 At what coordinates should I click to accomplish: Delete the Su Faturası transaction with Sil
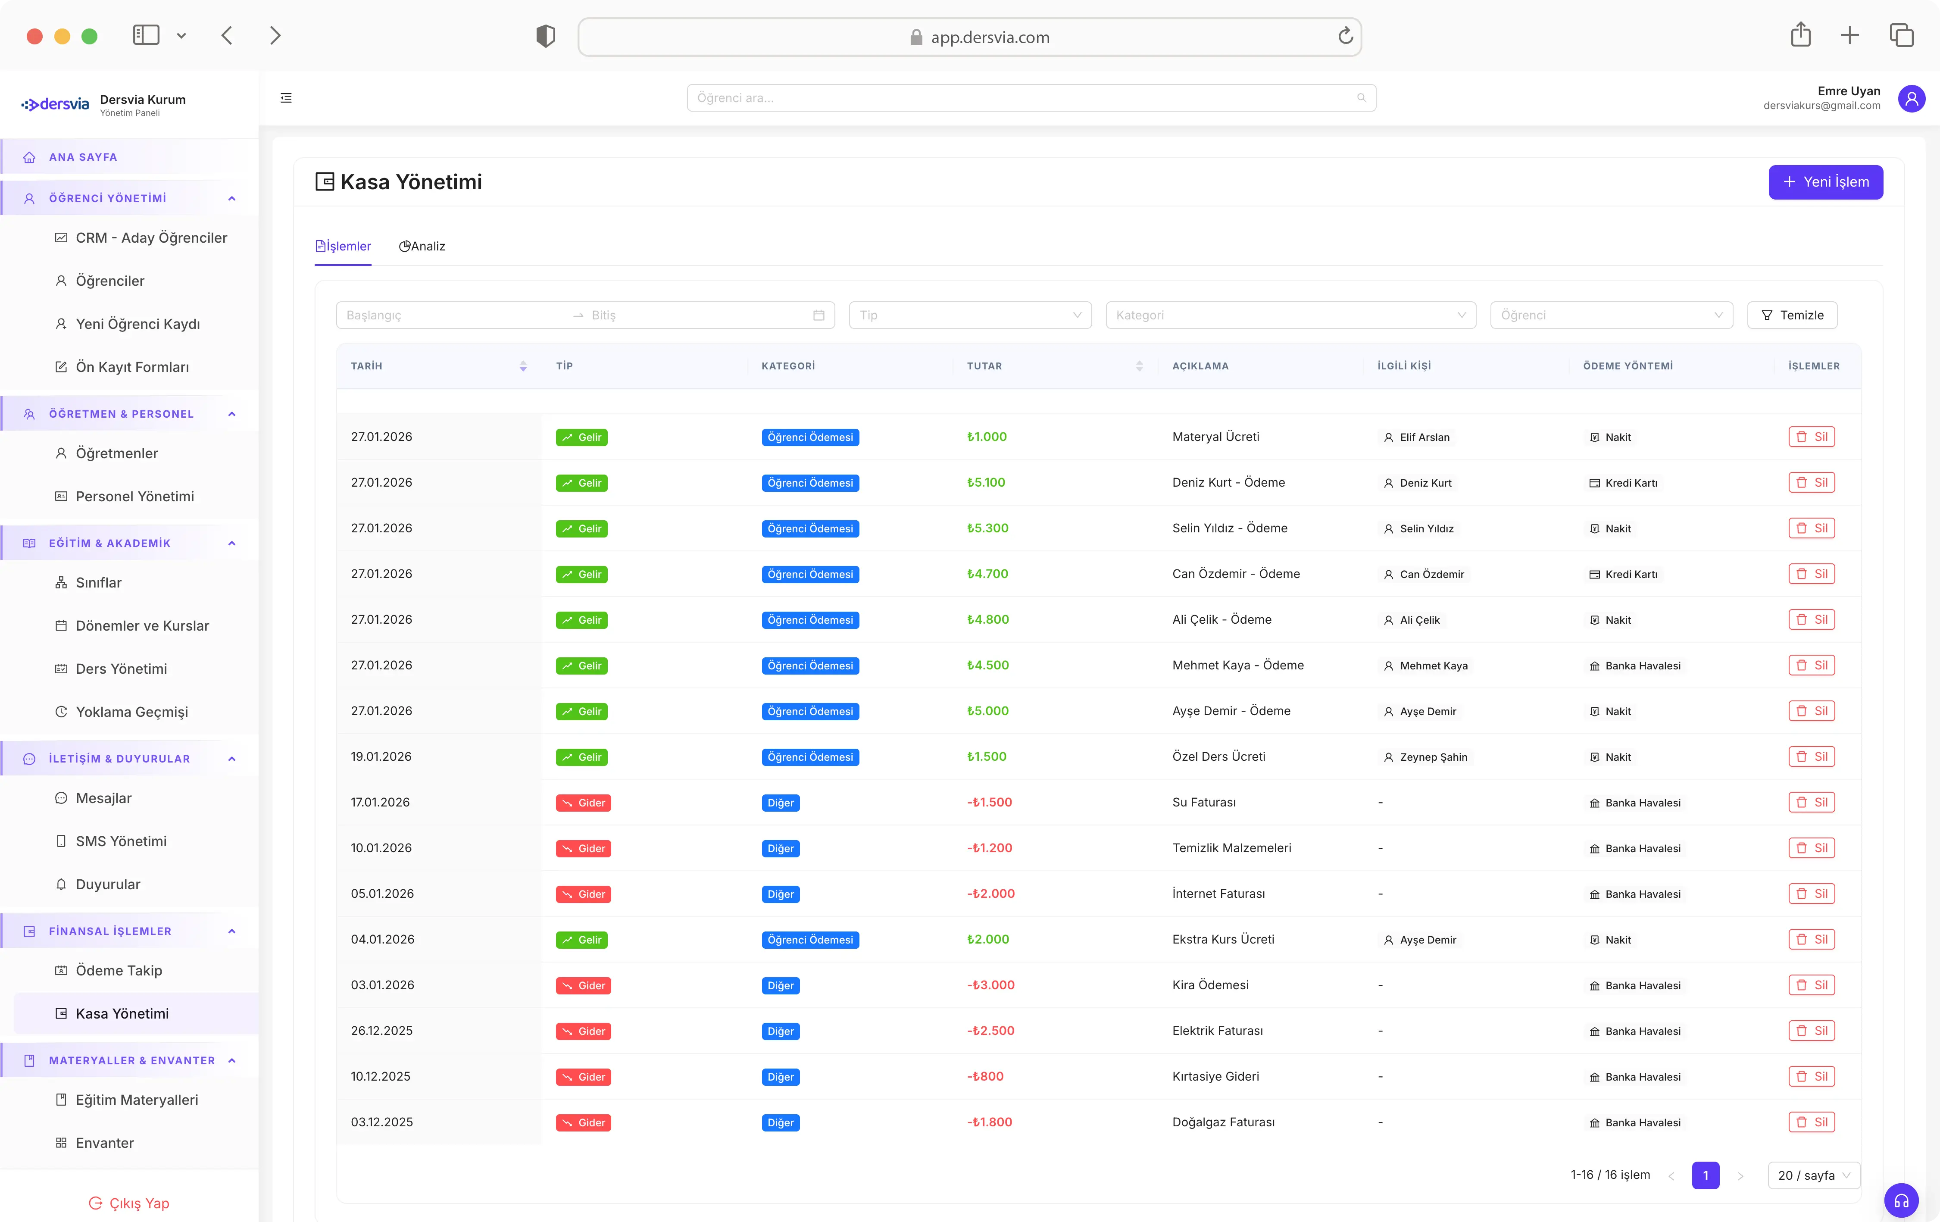[x=1811, y=802]
